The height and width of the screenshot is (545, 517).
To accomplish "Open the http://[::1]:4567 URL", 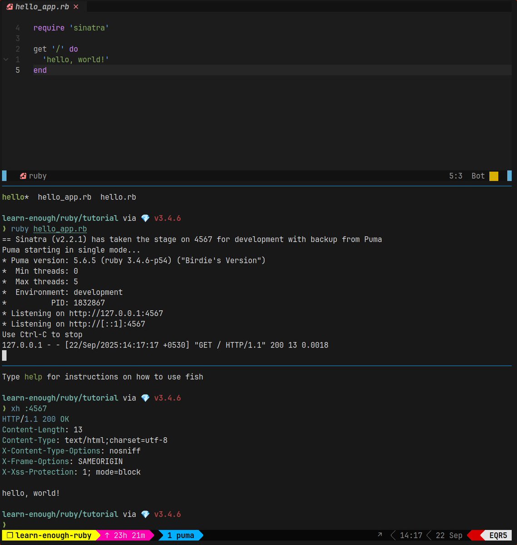I will (107, 324).
